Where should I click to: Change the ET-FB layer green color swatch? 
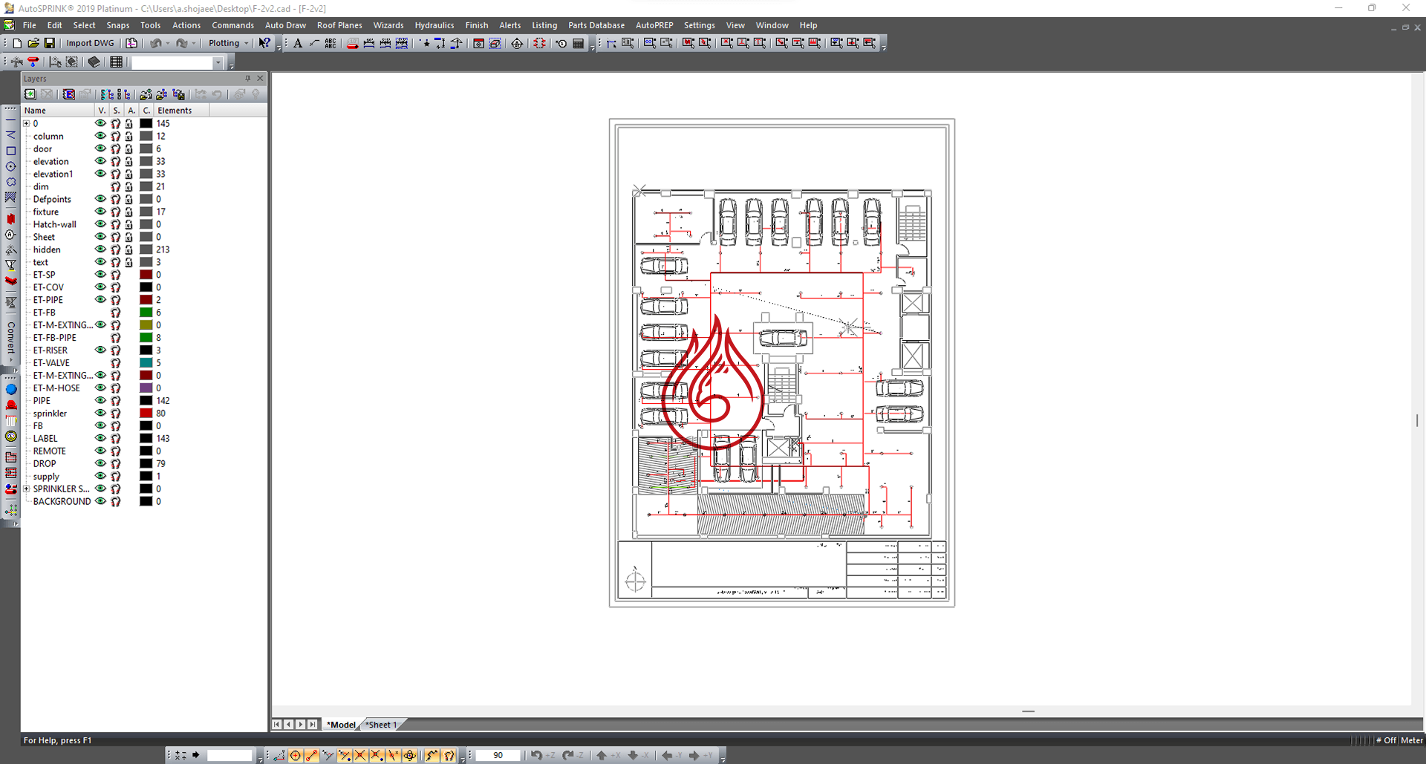[x=146, y=313]
